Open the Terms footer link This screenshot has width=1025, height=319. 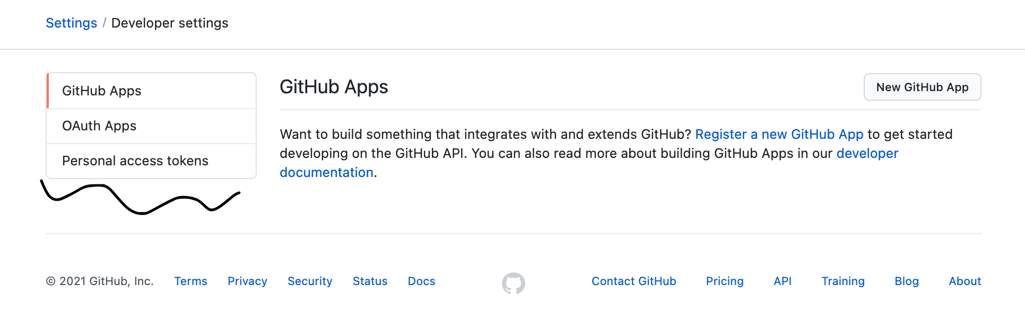[x=190, y=281]
